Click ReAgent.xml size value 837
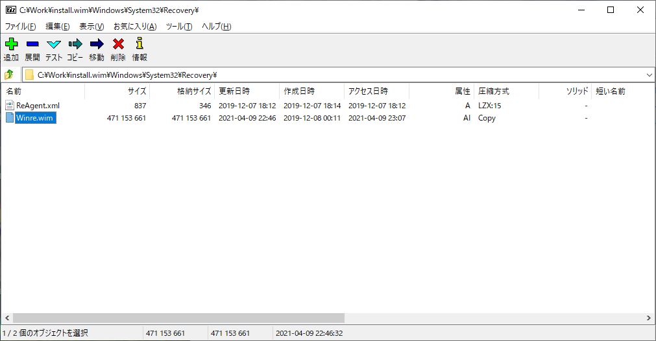The image size is (656, 341). click(x=140, y=106)
